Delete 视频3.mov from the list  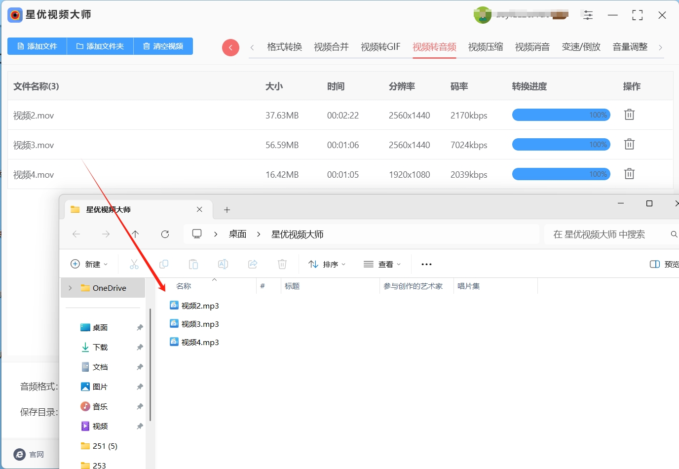[x=629, y=144]
